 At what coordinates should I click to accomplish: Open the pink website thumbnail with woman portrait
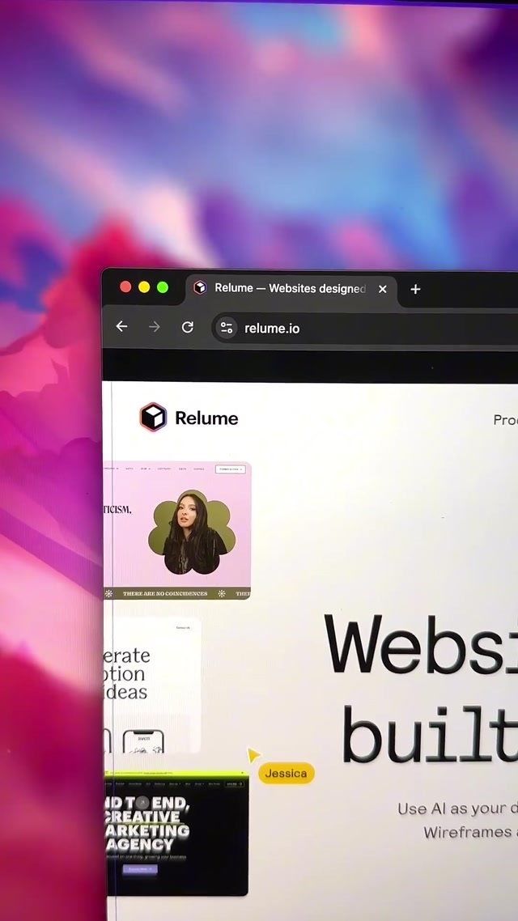(178, 530)
